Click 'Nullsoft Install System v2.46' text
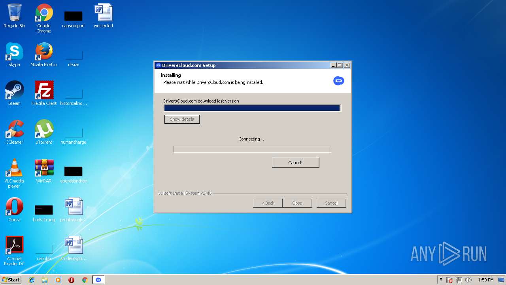The image size is (506, 285). point(184,193)
